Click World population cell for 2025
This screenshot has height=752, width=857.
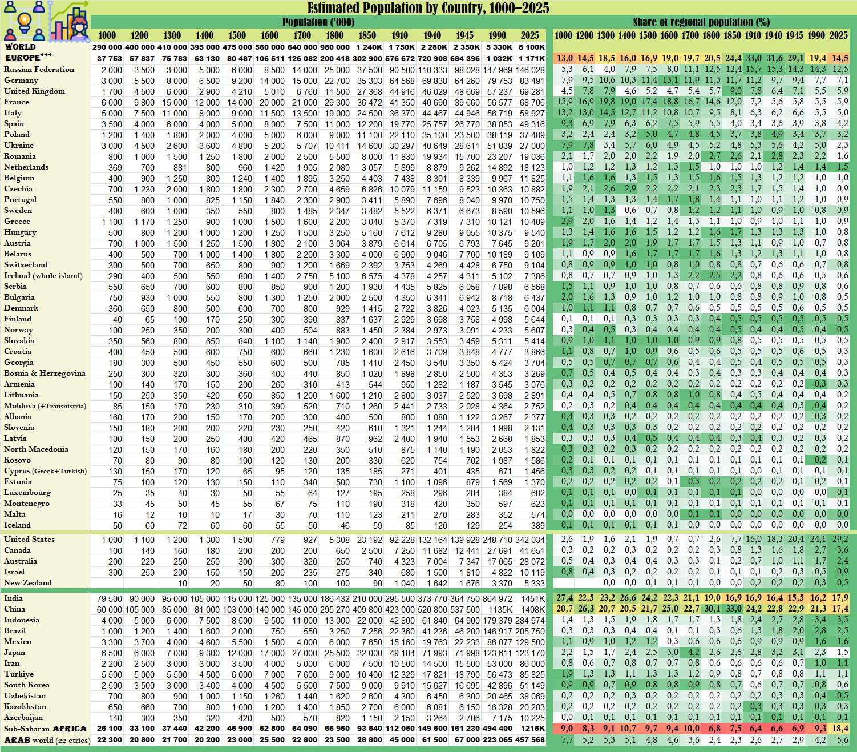(531, 47)
